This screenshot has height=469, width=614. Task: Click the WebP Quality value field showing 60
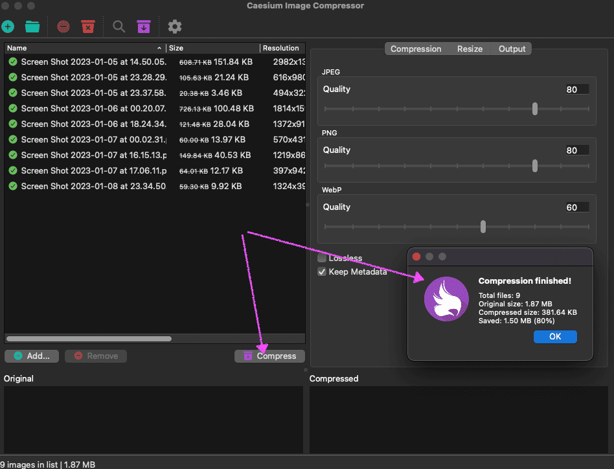tap(576, 207)
